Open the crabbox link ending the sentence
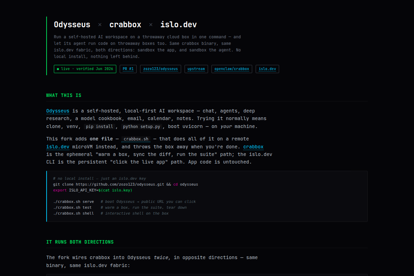 tap(253, 147)
